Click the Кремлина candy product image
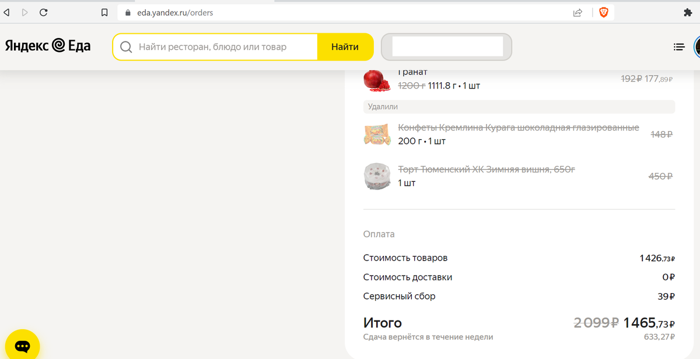 pos(377,134)
